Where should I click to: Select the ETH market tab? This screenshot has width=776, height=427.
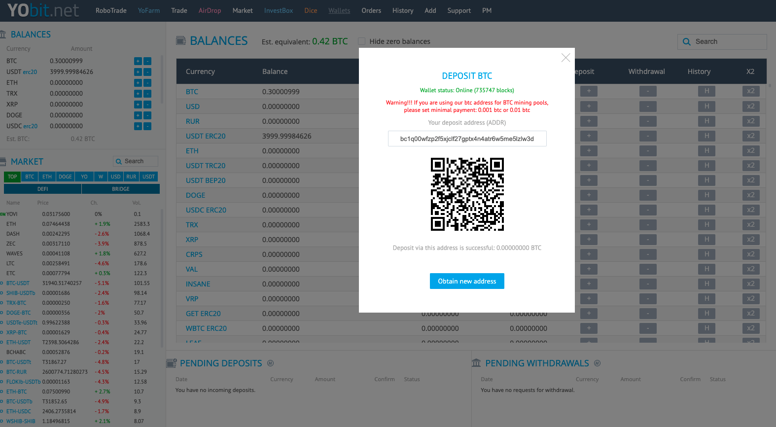[x=47, y=177]
